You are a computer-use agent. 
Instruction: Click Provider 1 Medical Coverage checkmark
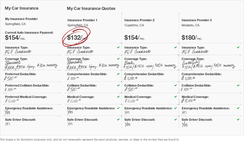tap(118, 97)
